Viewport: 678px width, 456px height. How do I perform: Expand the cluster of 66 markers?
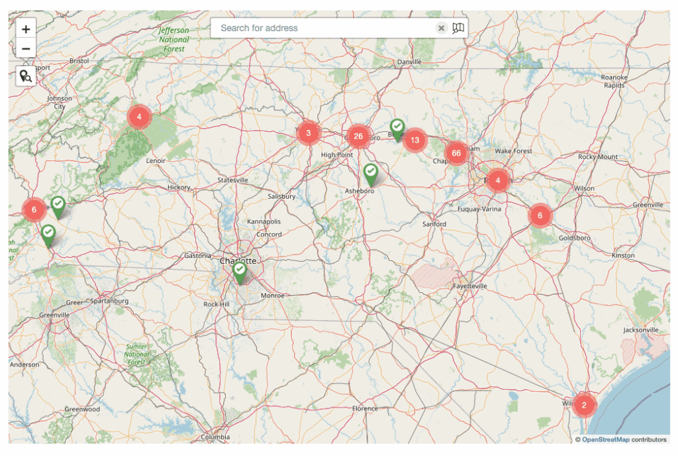(x=456, y=153)
